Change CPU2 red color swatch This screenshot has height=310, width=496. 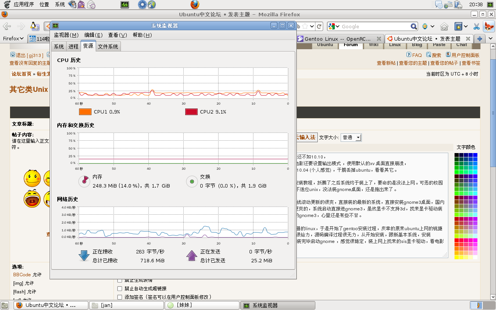point(191,112)
